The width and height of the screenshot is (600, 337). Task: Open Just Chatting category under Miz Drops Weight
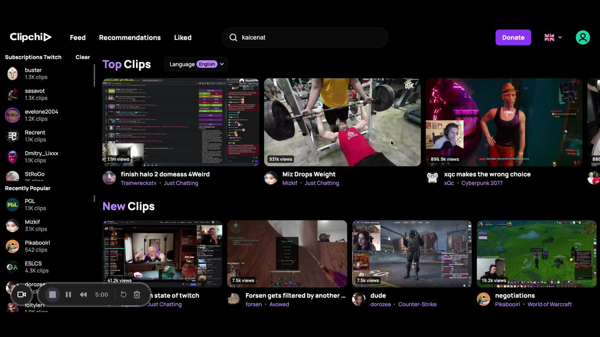tap(322, 183)
